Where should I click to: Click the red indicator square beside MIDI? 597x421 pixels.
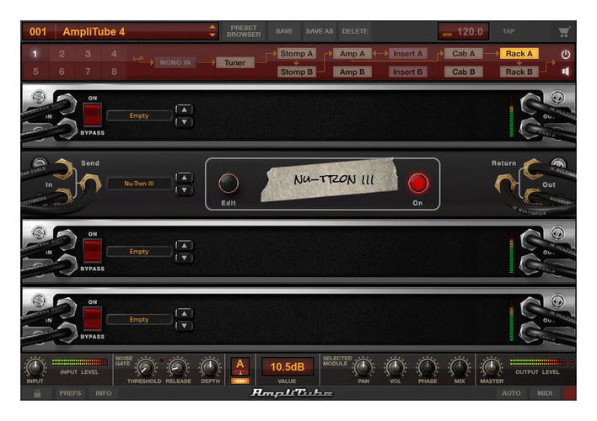pyautogui.click(x=570, y=393)
